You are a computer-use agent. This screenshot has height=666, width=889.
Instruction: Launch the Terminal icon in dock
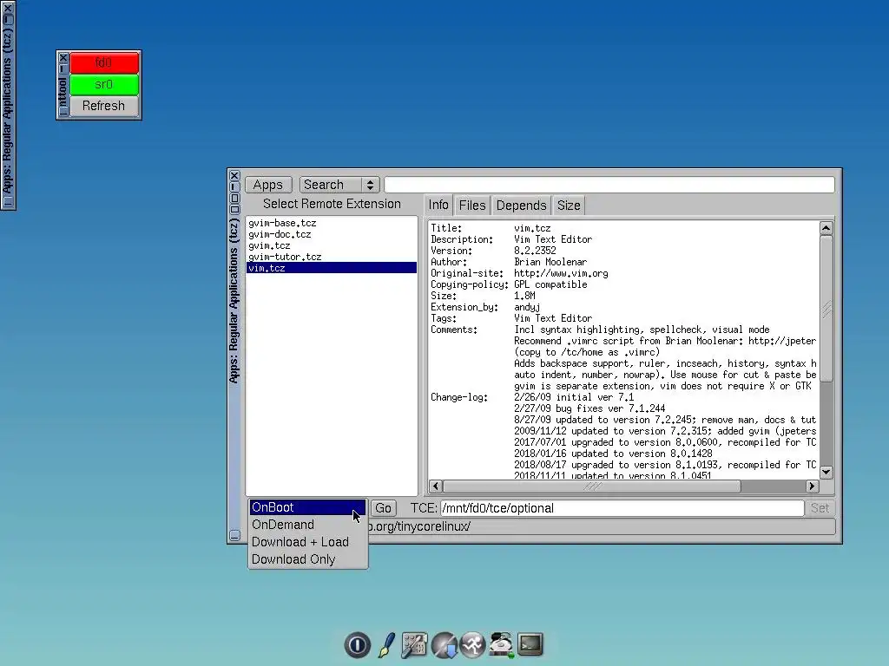click(x=530, y=644)
